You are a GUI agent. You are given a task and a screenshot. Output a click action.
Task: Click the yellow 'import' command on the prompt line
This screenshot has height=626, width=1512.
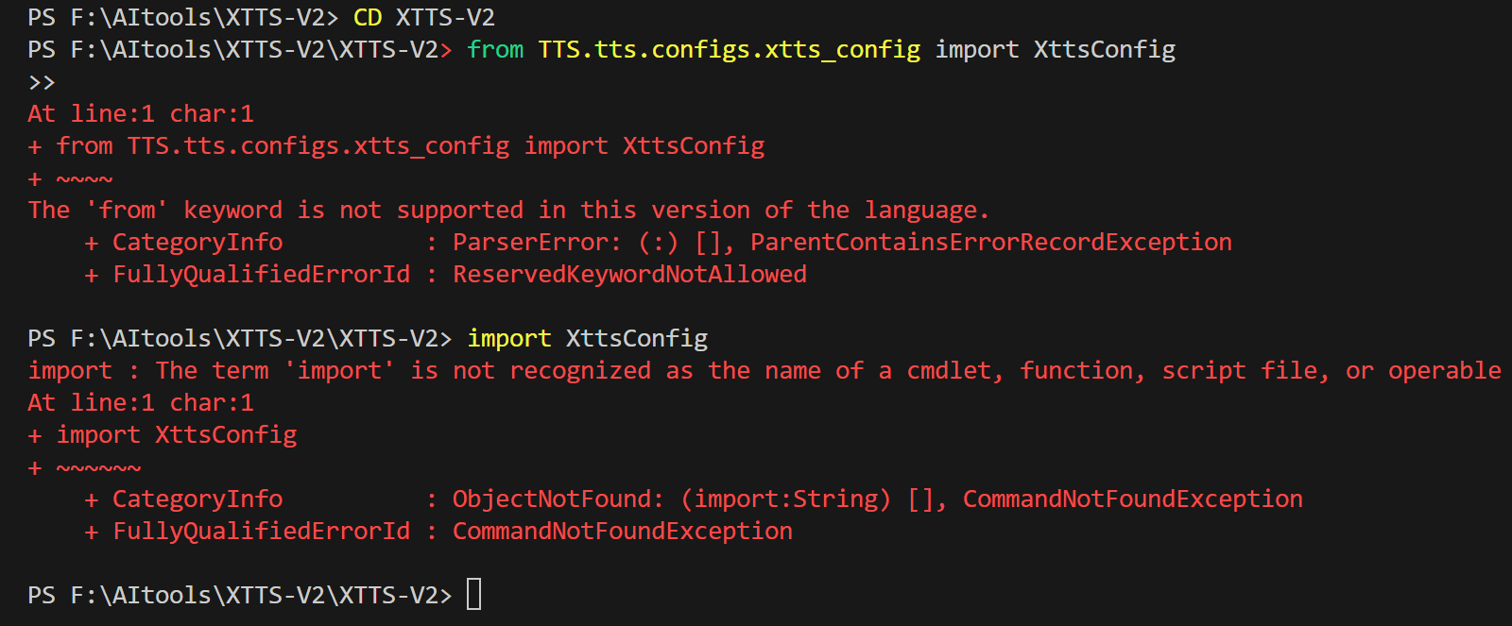pyautogui.click(x=508, y=338)
